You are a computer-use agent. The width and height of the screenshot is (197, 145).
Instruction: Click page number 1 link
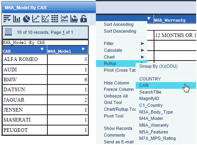coord(63,32)
